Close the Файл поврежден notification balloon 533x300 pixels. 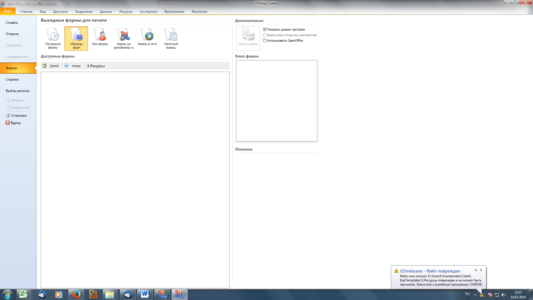click(x=481, y=270)
